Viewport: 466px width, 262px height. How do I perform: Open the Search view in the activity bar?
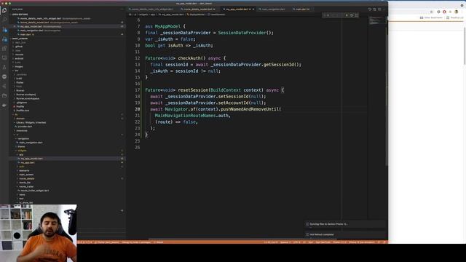(4, 20)
